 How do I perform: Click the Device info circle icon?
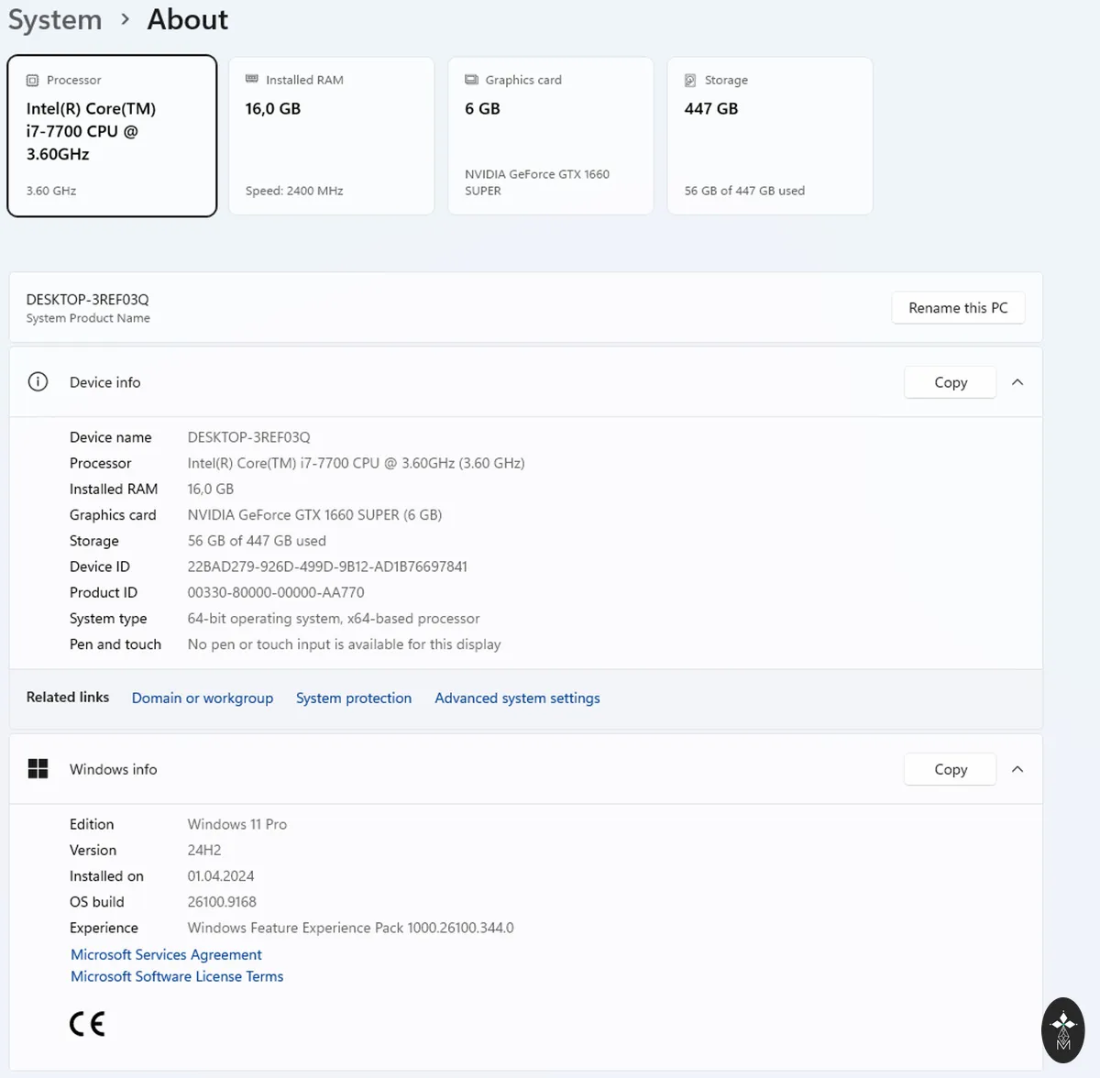click(x=38, y=382)
